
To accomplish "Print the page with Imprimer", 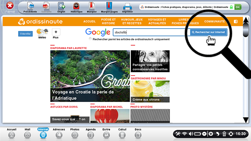I will click(127, 7).
